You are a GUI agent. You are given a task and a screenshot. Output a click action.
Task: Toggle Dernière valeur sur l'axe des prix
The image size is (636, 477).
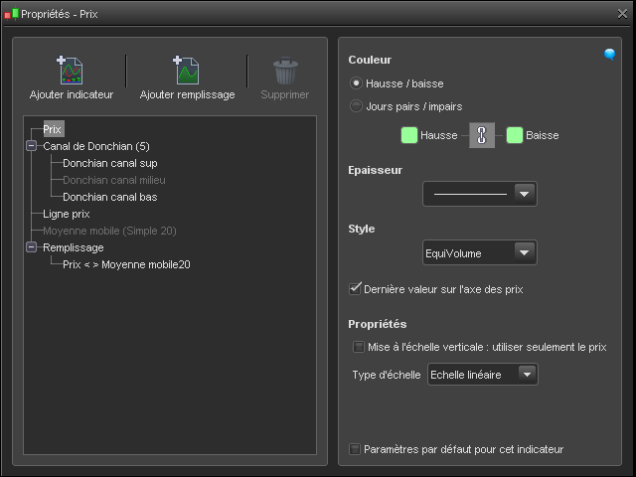(355, 289)
